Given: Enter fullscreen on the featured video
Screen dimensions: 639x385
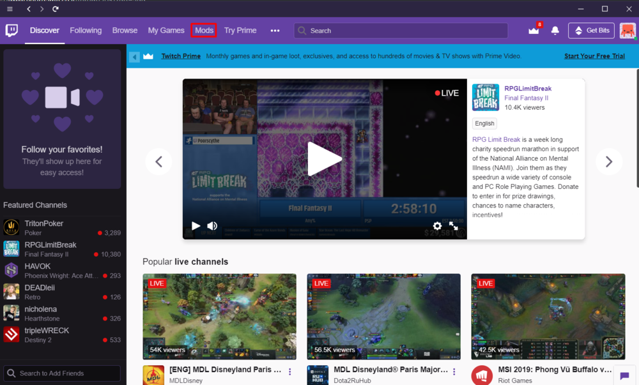Looking at the screenshot, I should click(454, 226).
